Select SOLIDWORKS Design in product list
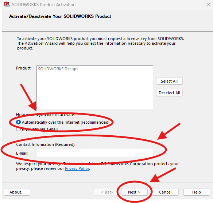 (58, 69)
